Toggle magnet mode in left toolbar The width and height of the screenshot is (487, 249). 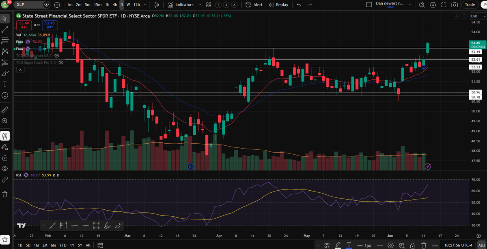[x=5, y=135]
